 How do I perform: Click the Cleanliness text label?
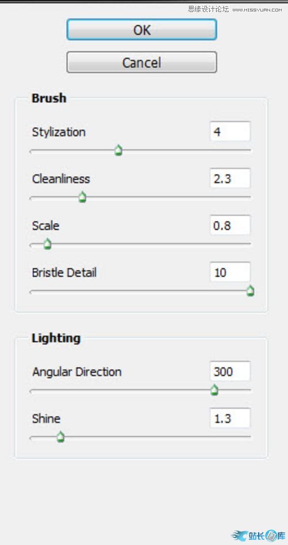[x=61, y=178]
